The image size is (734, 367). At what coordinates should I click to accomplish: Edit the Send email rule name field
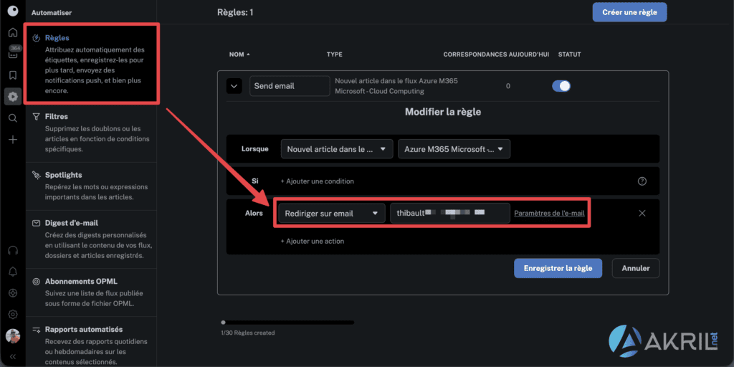290,86
